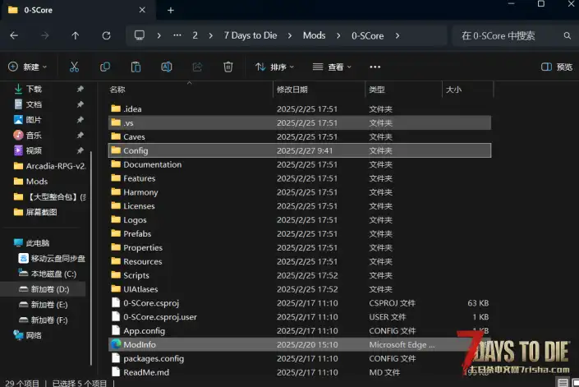Select the packages.config file
The height and width of the screenshot is (387, 579).
[x=300, y=358]
